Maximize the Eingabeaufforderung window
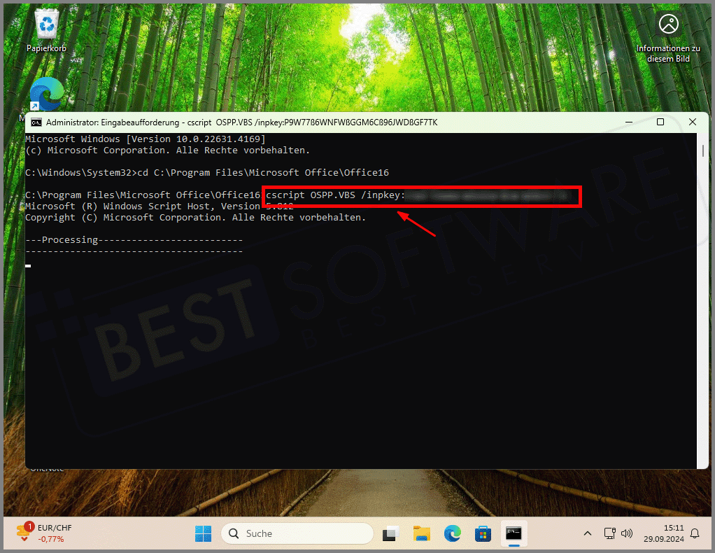 [x=660, y=122]
